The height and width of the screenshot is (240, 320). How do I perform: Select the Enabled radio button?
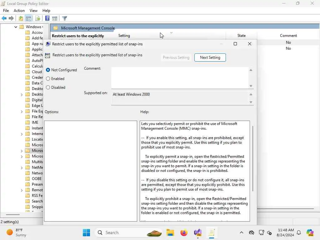click(48, 79)
